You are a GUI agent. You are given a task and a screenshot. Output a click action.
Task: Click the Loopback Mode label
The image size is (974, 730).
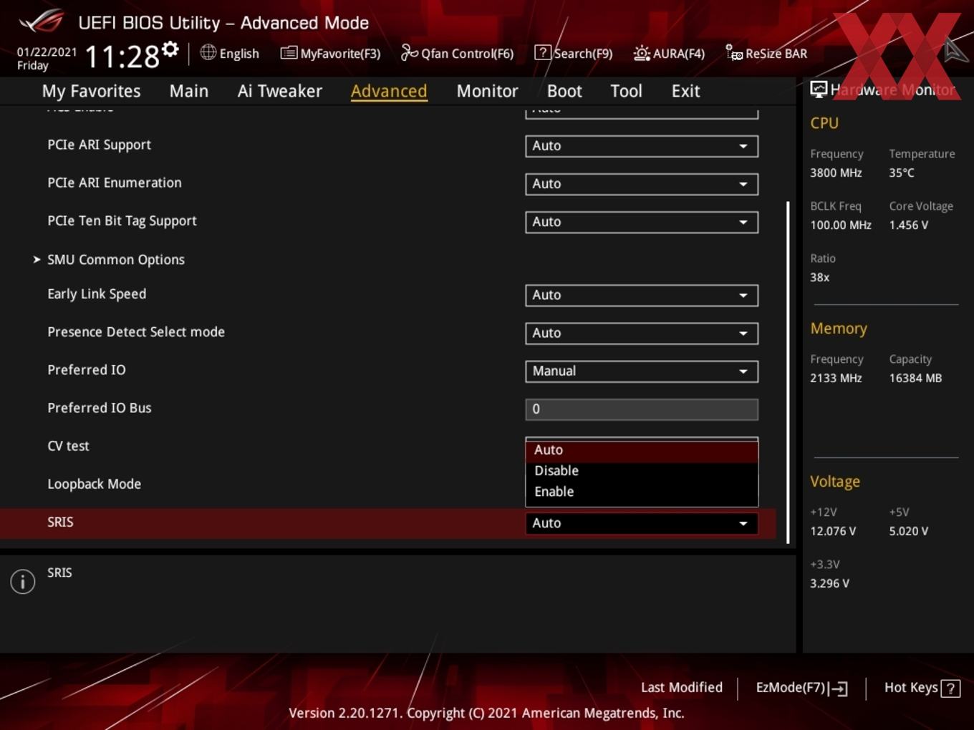pyautogui.click(x=94, y=484)
